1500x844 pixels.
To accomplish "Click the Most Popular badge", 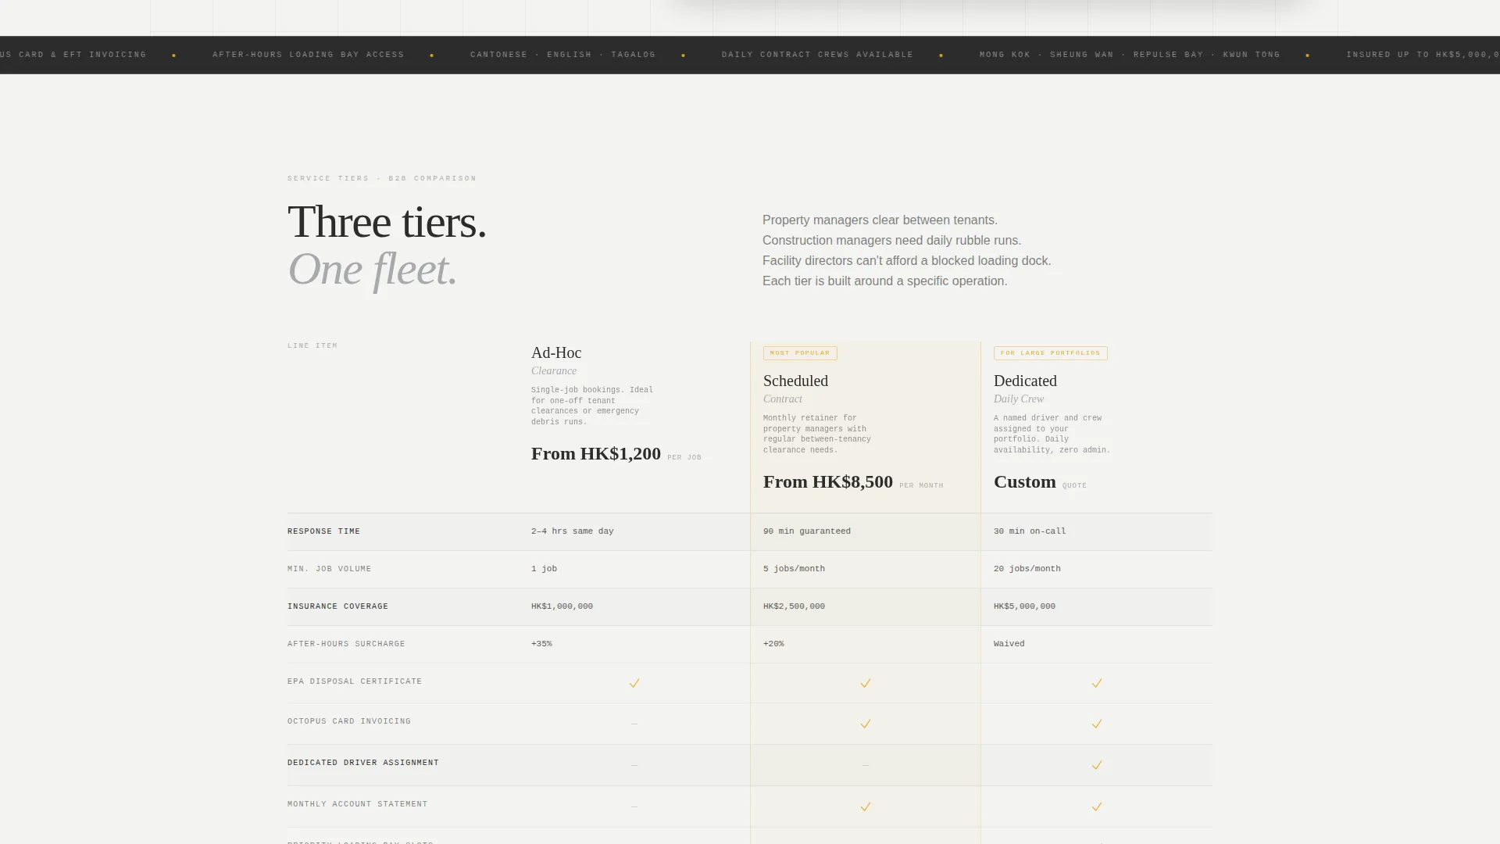I will [x=800, y=353].
